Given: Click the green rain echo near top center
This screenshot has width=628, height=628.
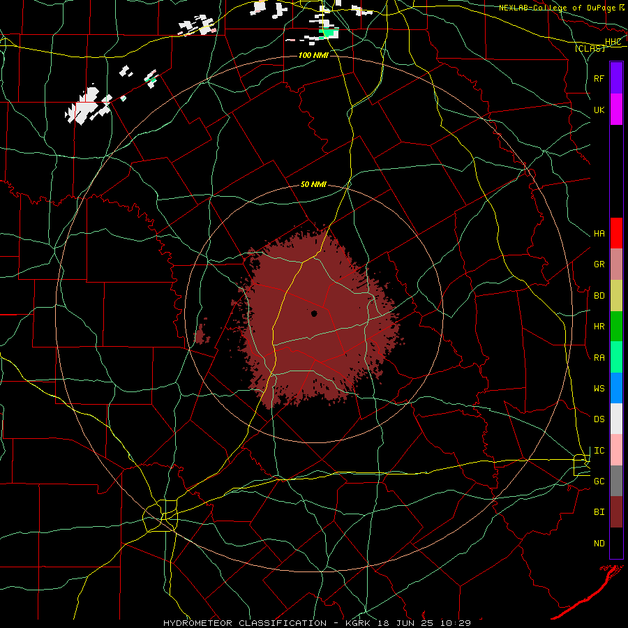Looking at the screenshot, I should [x=329, y=32].
